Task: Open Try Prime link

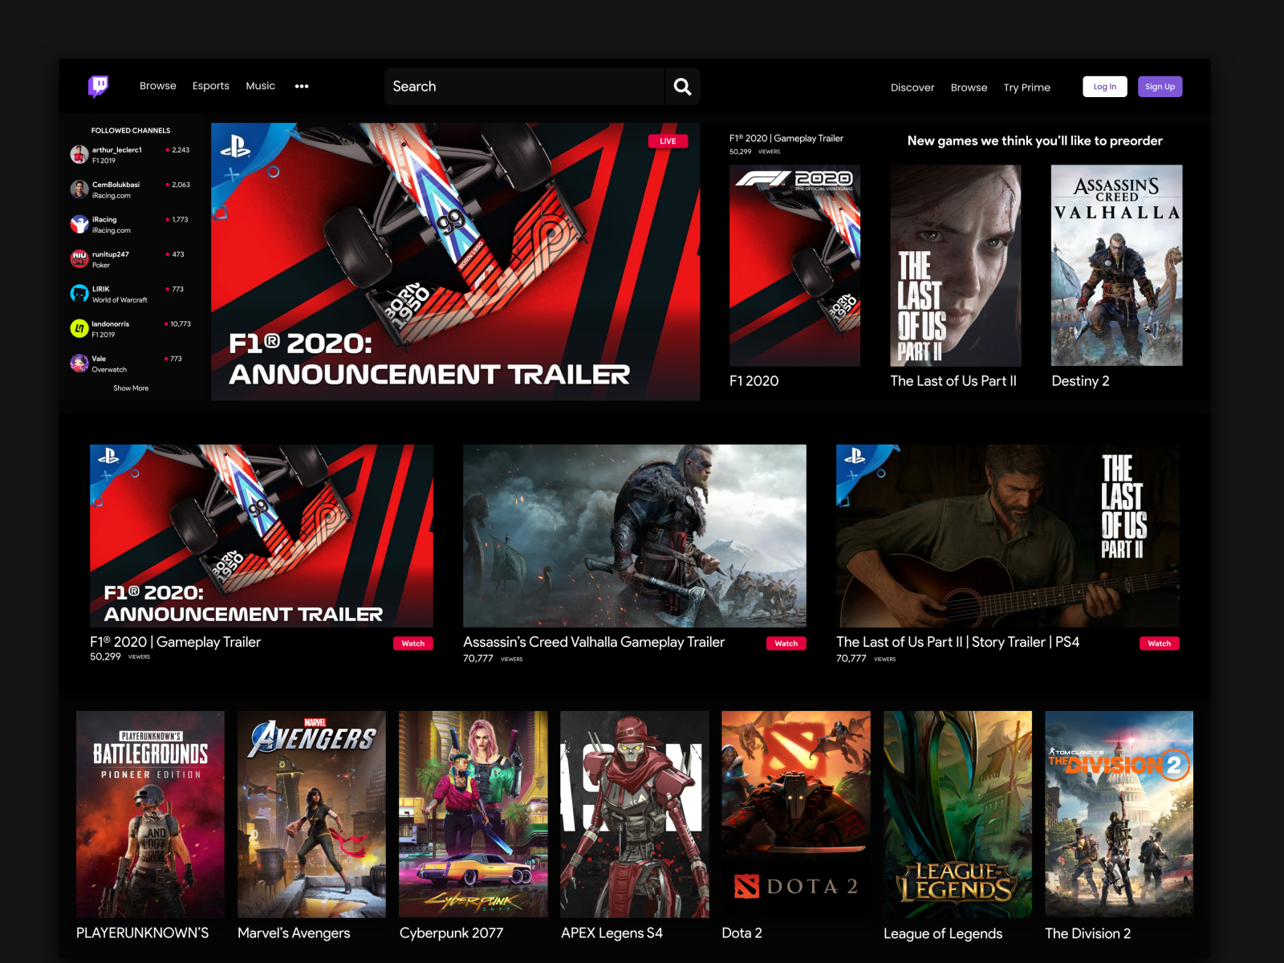Action: click(1026, 87)
